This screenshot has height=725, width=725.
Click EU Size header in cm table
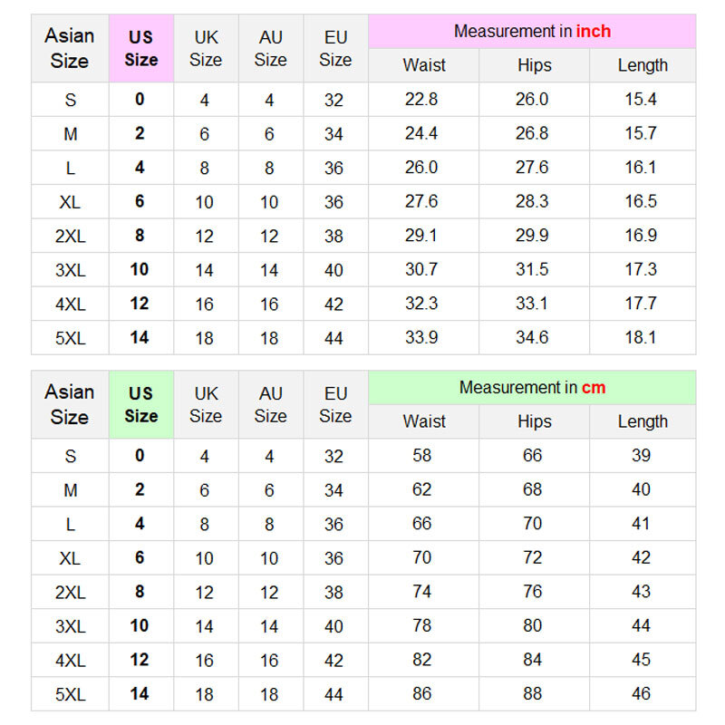(335, 404)
